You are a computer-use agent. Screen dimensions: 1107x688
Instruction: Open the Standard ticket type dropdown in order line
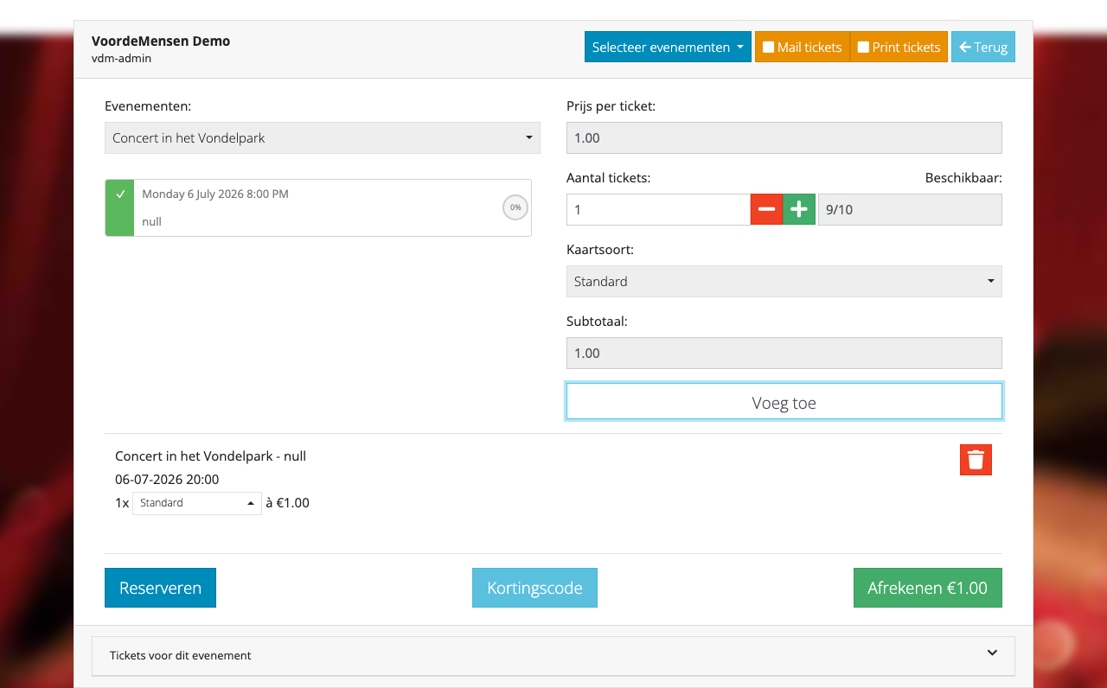tap(196, 502)
